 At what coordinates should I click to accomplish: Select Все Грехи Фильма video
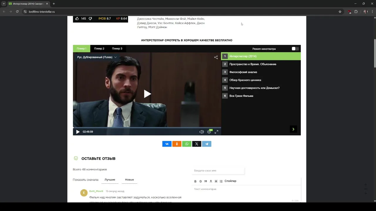point(261,96)
